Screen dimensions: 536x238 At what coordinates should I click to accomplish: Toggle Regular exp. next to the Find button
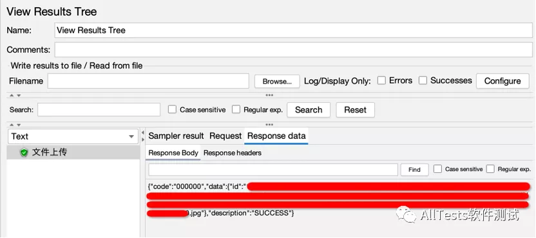[x=490, y=169]
